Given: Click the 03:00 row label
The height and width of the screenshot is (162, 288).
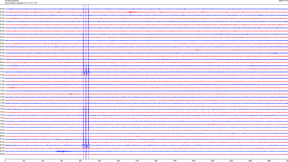Looking at the screenshot, I should 2,28.
